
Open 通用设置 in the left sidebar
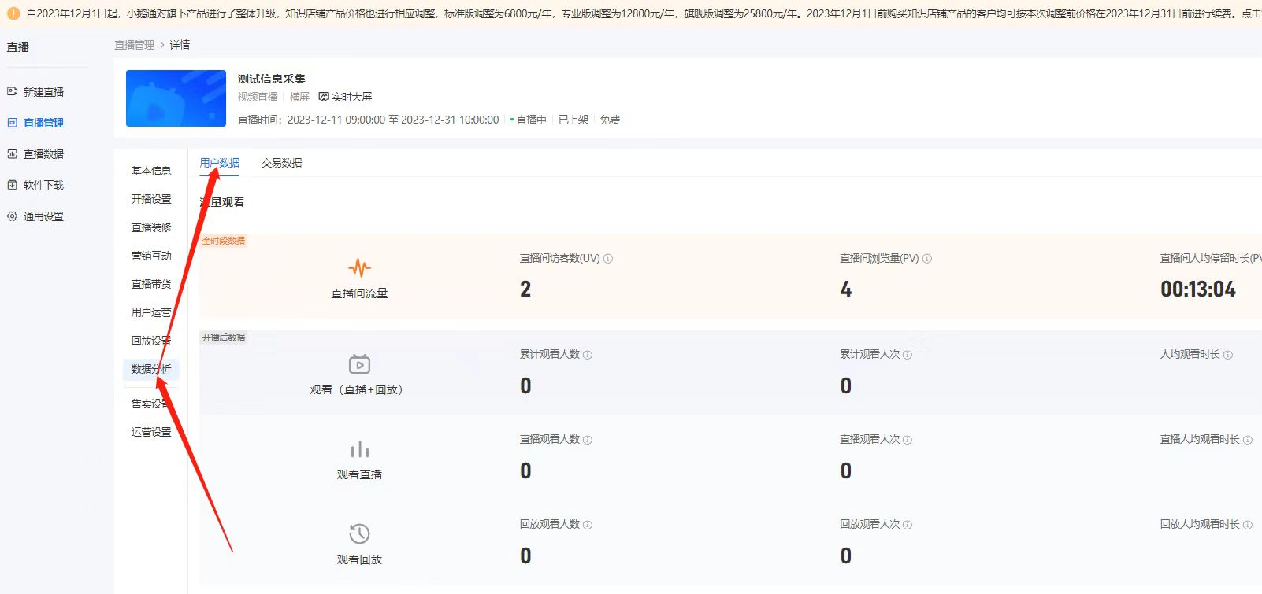43,216
